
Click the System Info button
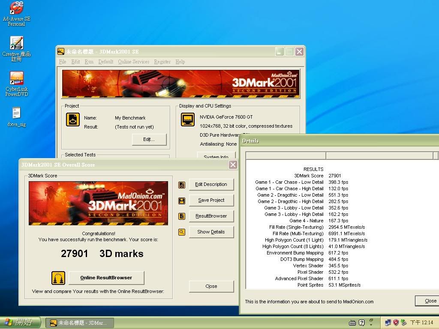click(216, 156)
